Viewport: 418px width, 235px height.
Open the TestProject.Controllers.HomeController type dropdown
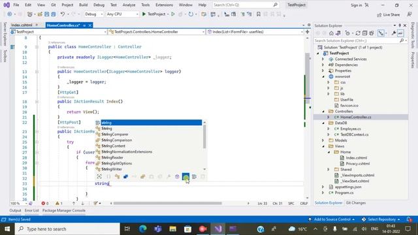click(x=157, y=32)
